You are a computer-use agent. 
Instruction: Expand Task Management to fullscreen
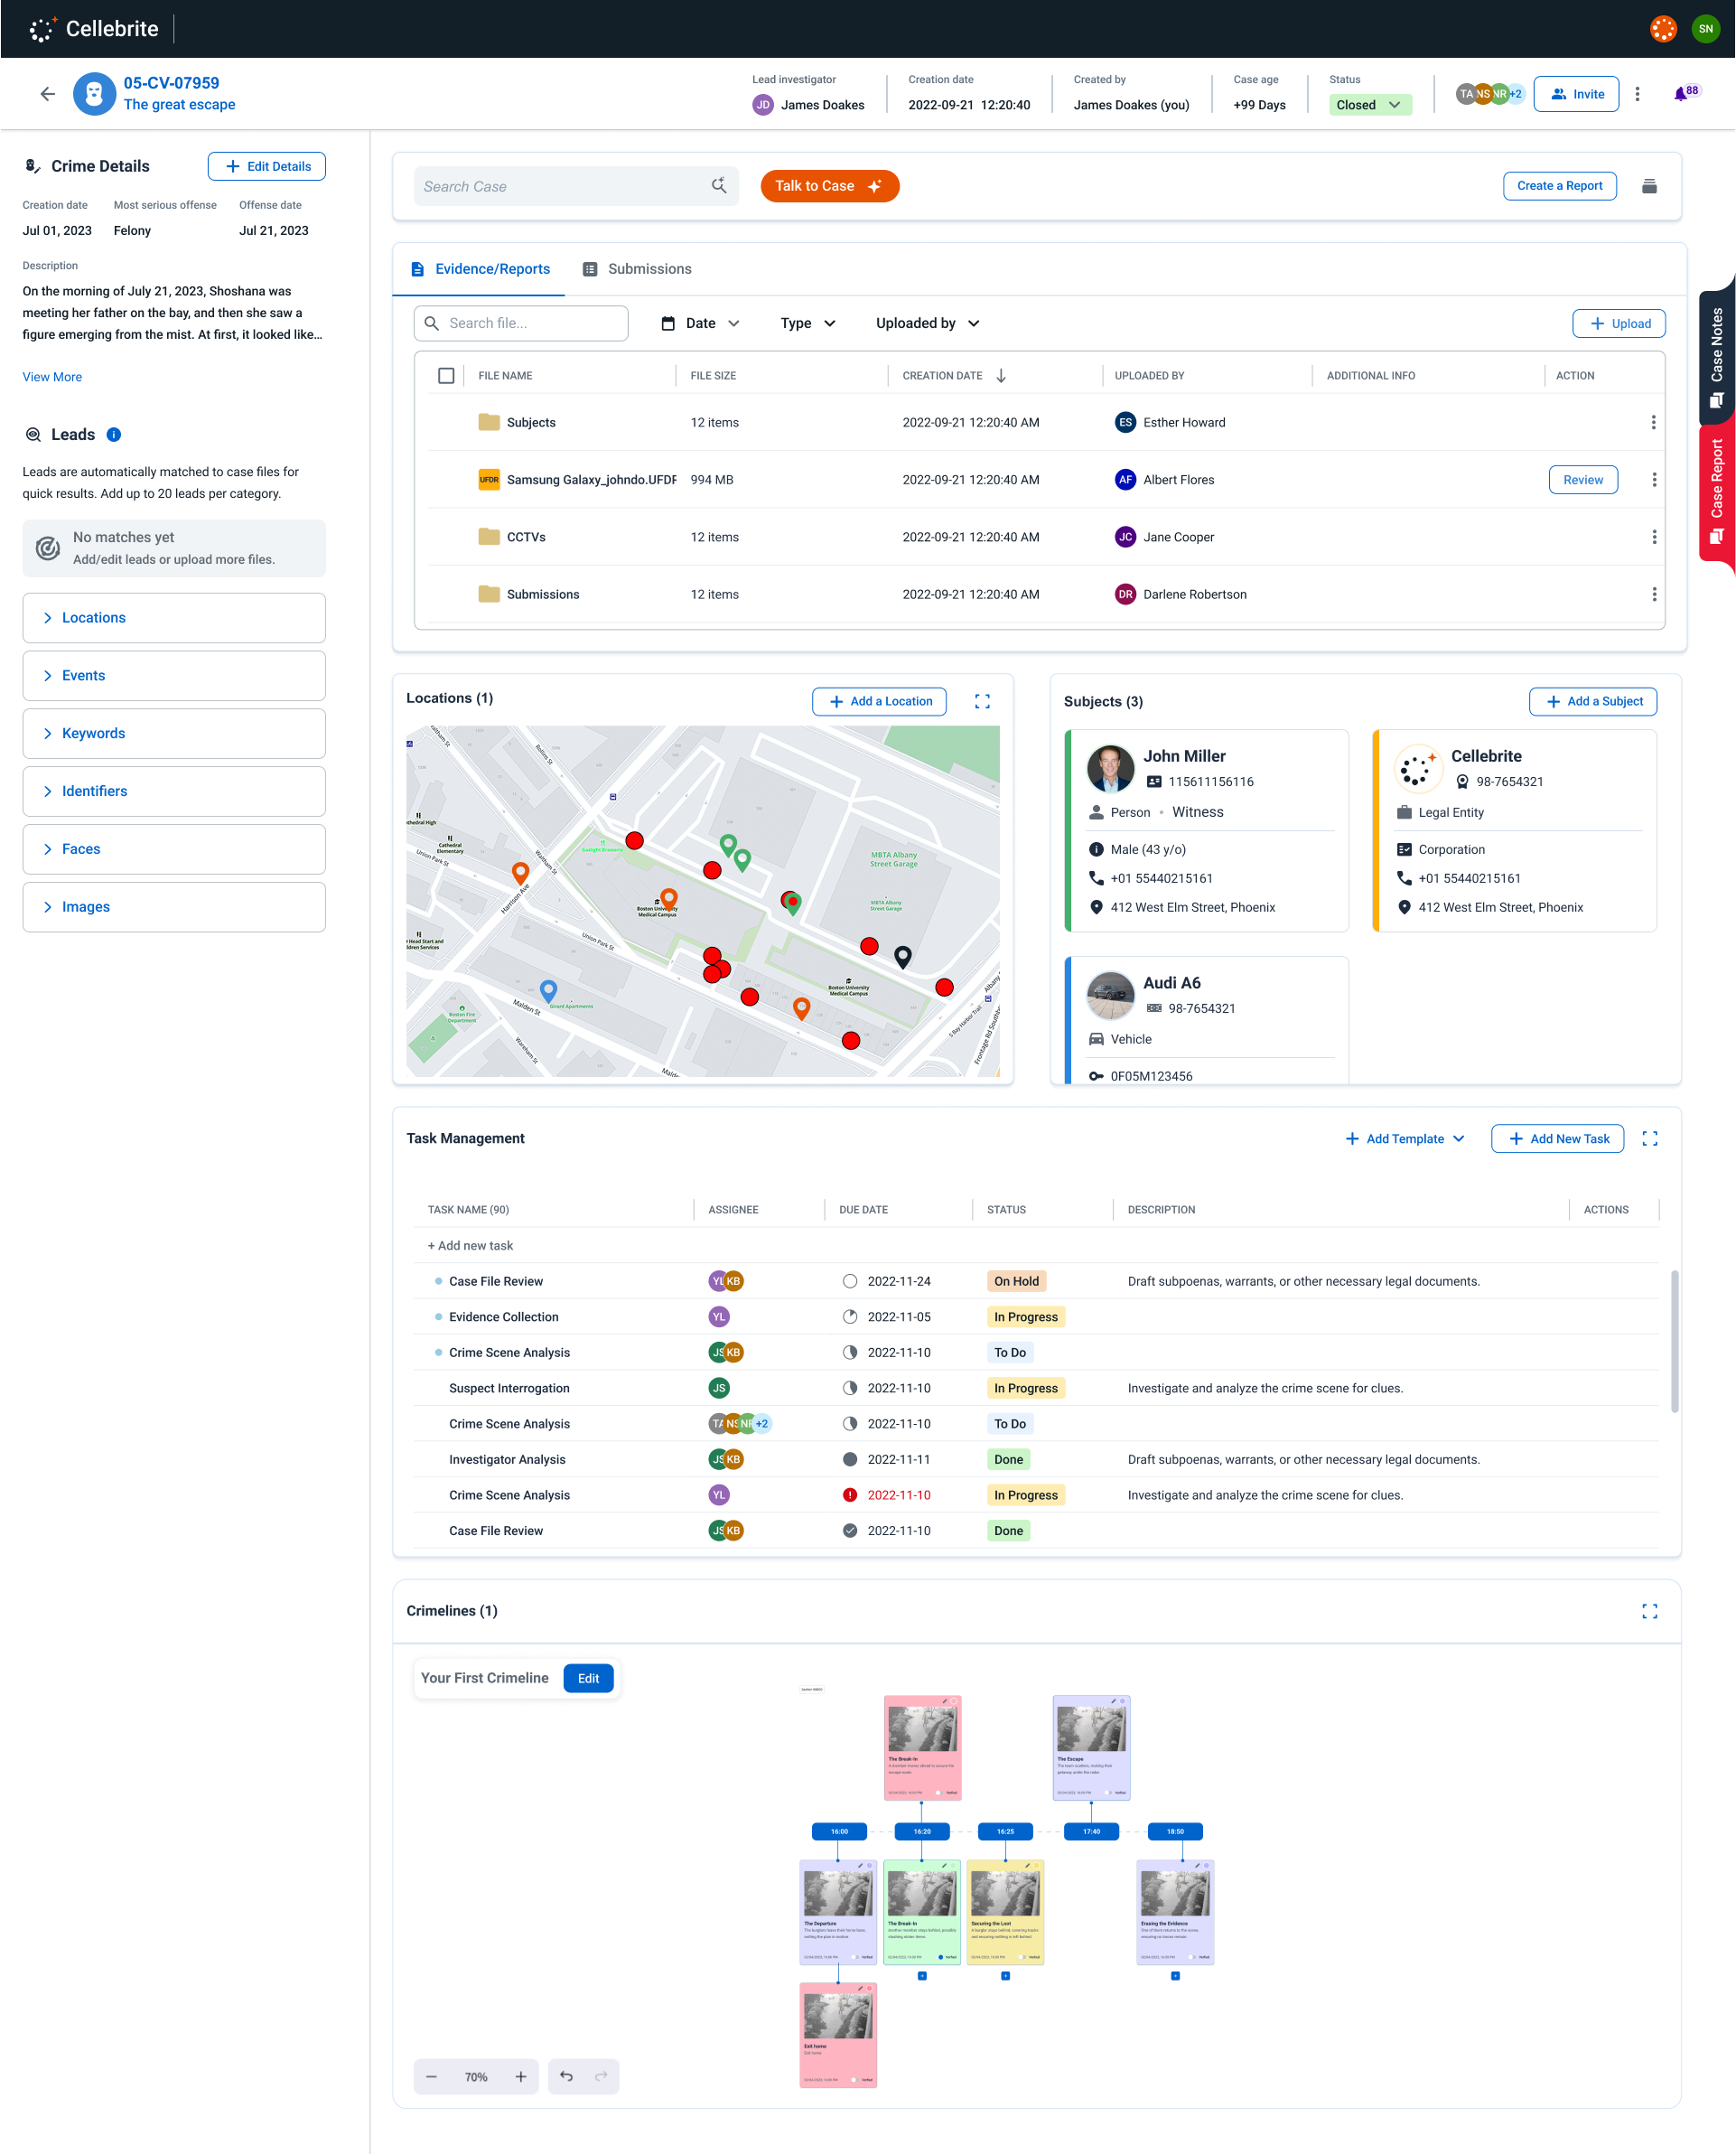pyautogui.click(x=1650, y=1138)
